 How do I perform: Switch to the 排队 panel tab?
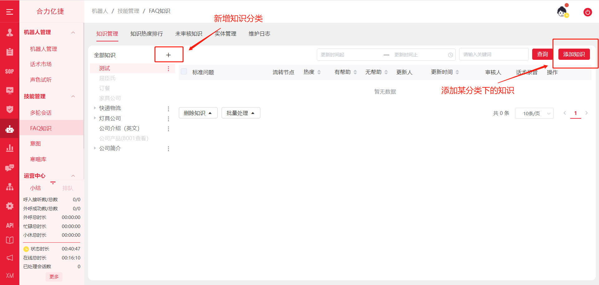click(67, 188)
